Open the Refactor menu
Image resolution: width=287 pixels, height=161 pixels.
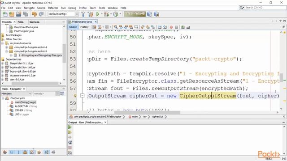(53, 8)
